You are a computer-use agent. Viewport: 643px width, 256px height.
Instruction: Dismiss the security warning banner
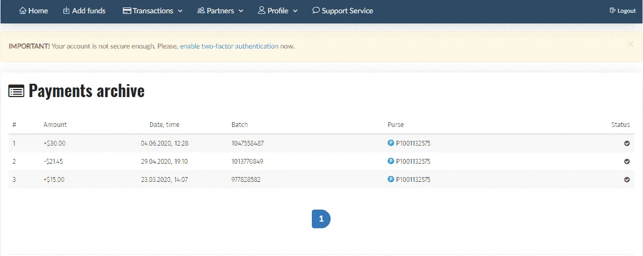tap(630, 45)
